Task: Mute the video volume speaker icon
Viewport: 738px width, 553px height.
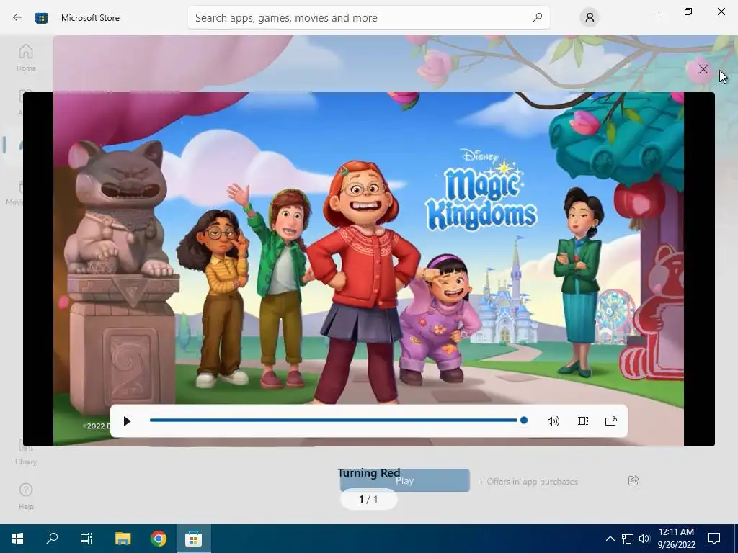Action: (553, 421)
